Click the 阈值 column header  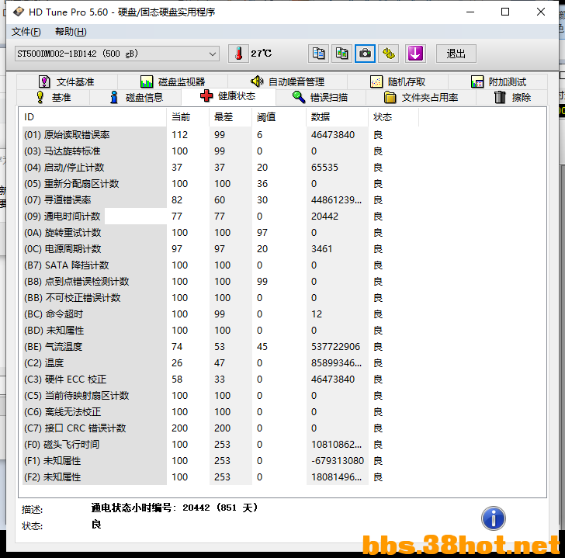click(279, 117)
